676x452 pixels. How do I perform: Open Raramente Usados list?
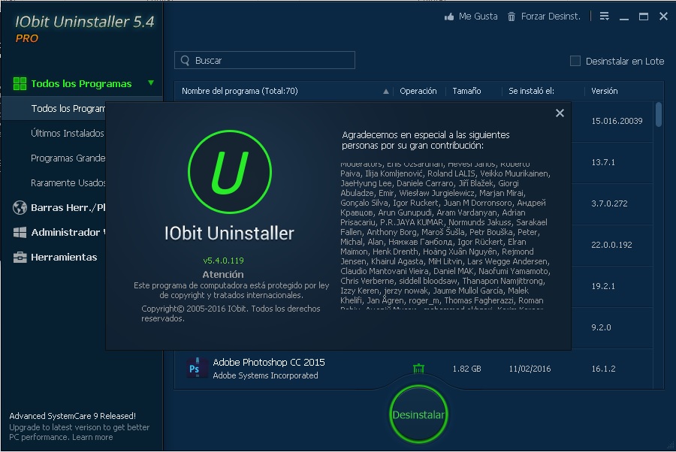(x=68, y=183)
